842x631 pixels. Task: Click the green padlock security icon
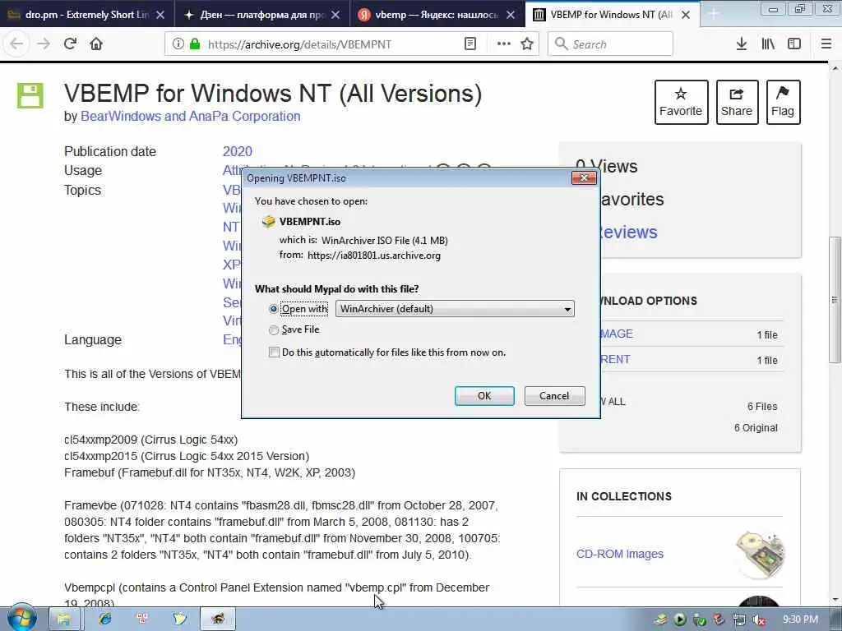tap(195, 44)
